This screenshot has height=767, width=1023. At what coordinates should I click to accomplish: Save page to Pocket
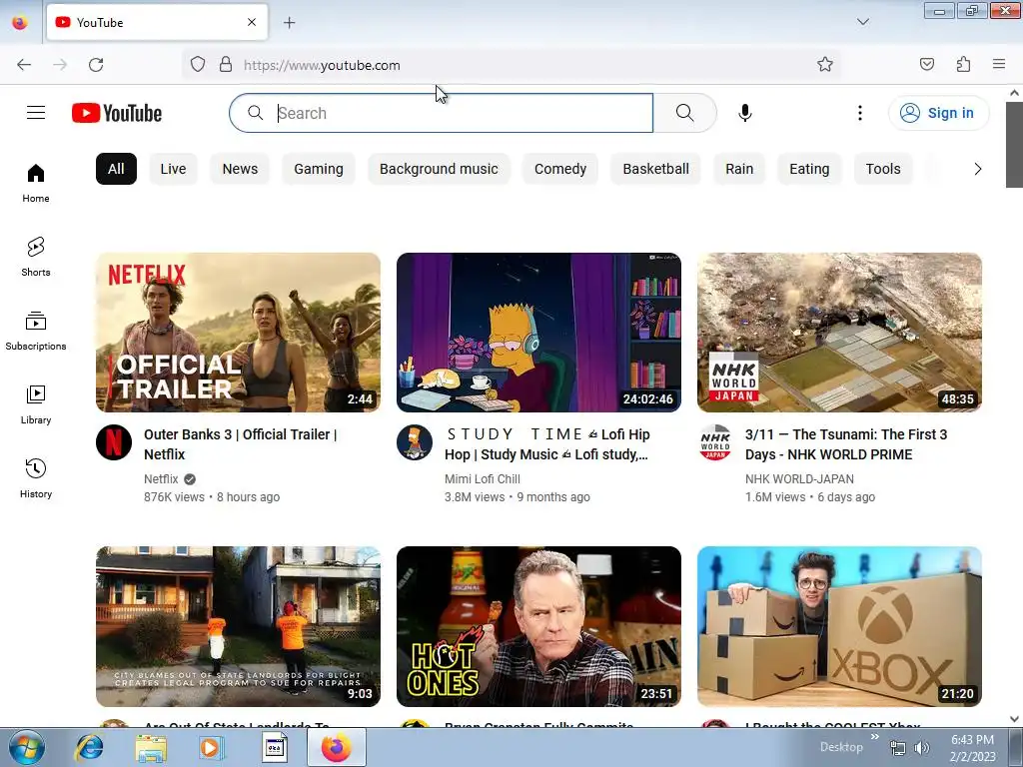927,65
